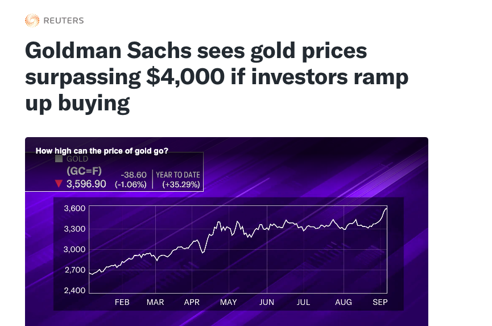Click the -38.60 price change figure
Viewport: 492px width, 326px height.
pyautogui.click(x=134, y=175)
